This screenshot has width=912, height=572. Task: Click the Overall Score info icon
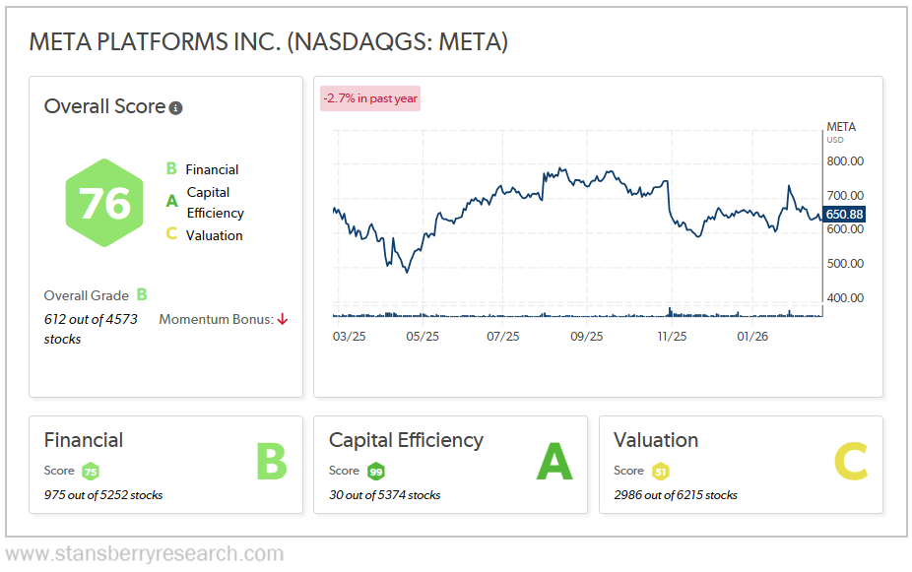(176, 108)
